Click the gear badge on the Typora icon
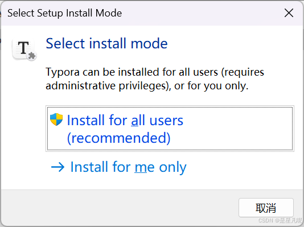 pos(32,56)
